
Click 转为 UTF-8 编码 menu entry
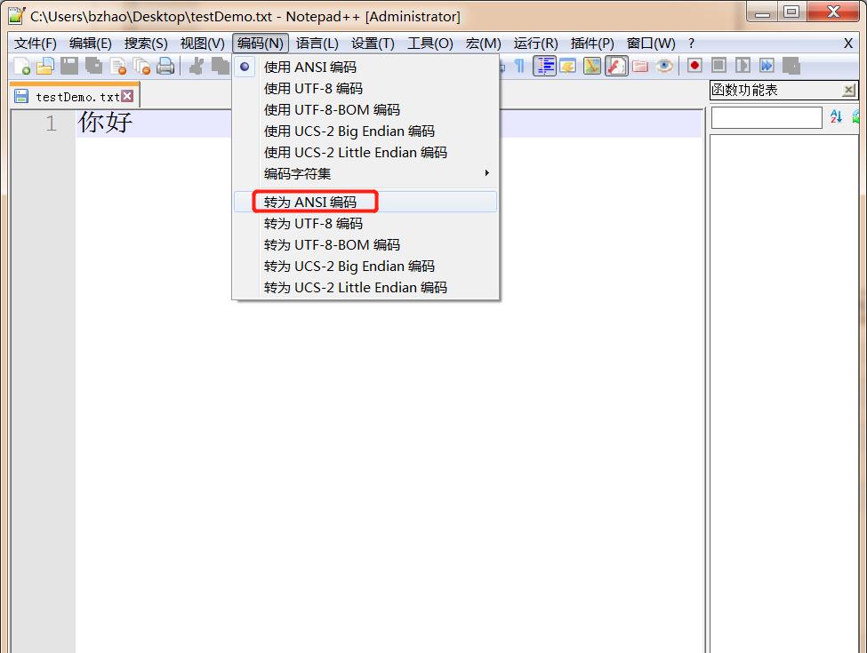coord(365,224)
